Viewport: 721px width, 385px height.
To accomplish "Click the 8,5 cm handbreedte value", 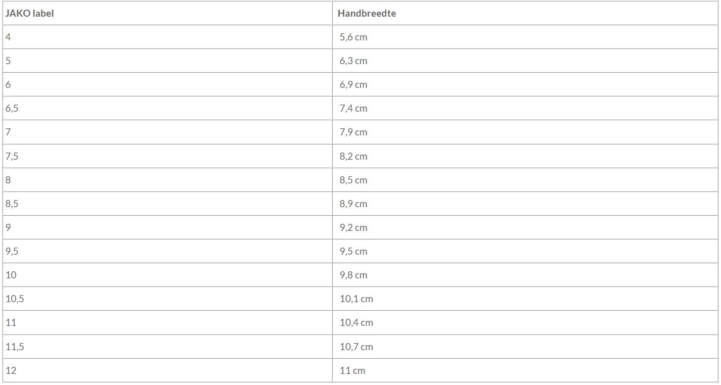I will click(x=353, y=180).
